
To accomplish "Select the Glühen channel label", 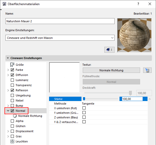I will coord(21,126).
